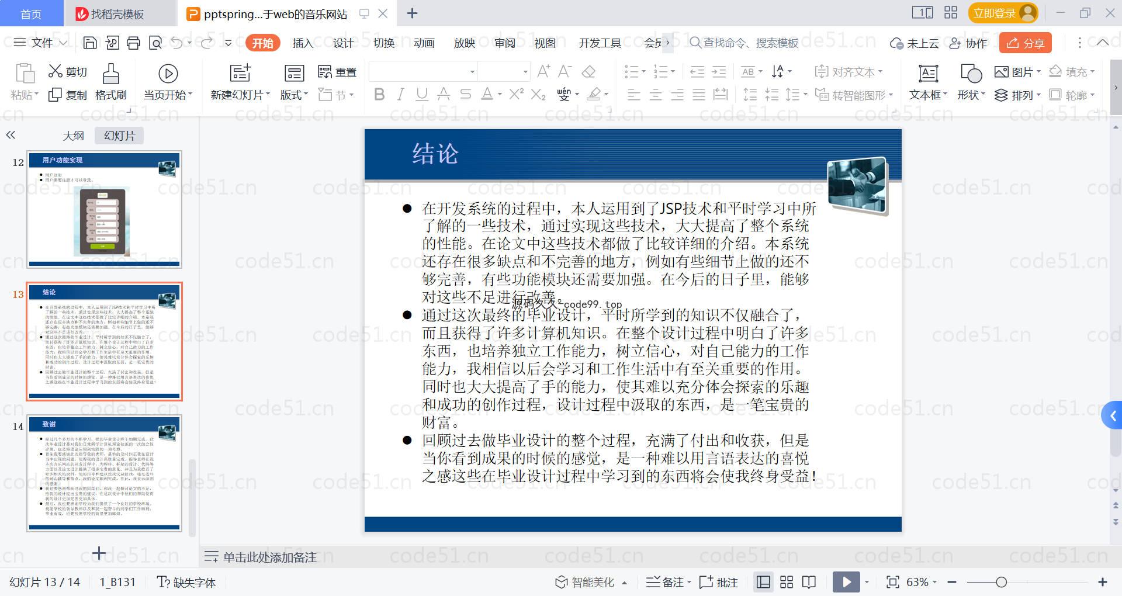Insert a Text Box (文本框)
The width and height of the screenshot is (1122, 596).
(x=928, y=82)
